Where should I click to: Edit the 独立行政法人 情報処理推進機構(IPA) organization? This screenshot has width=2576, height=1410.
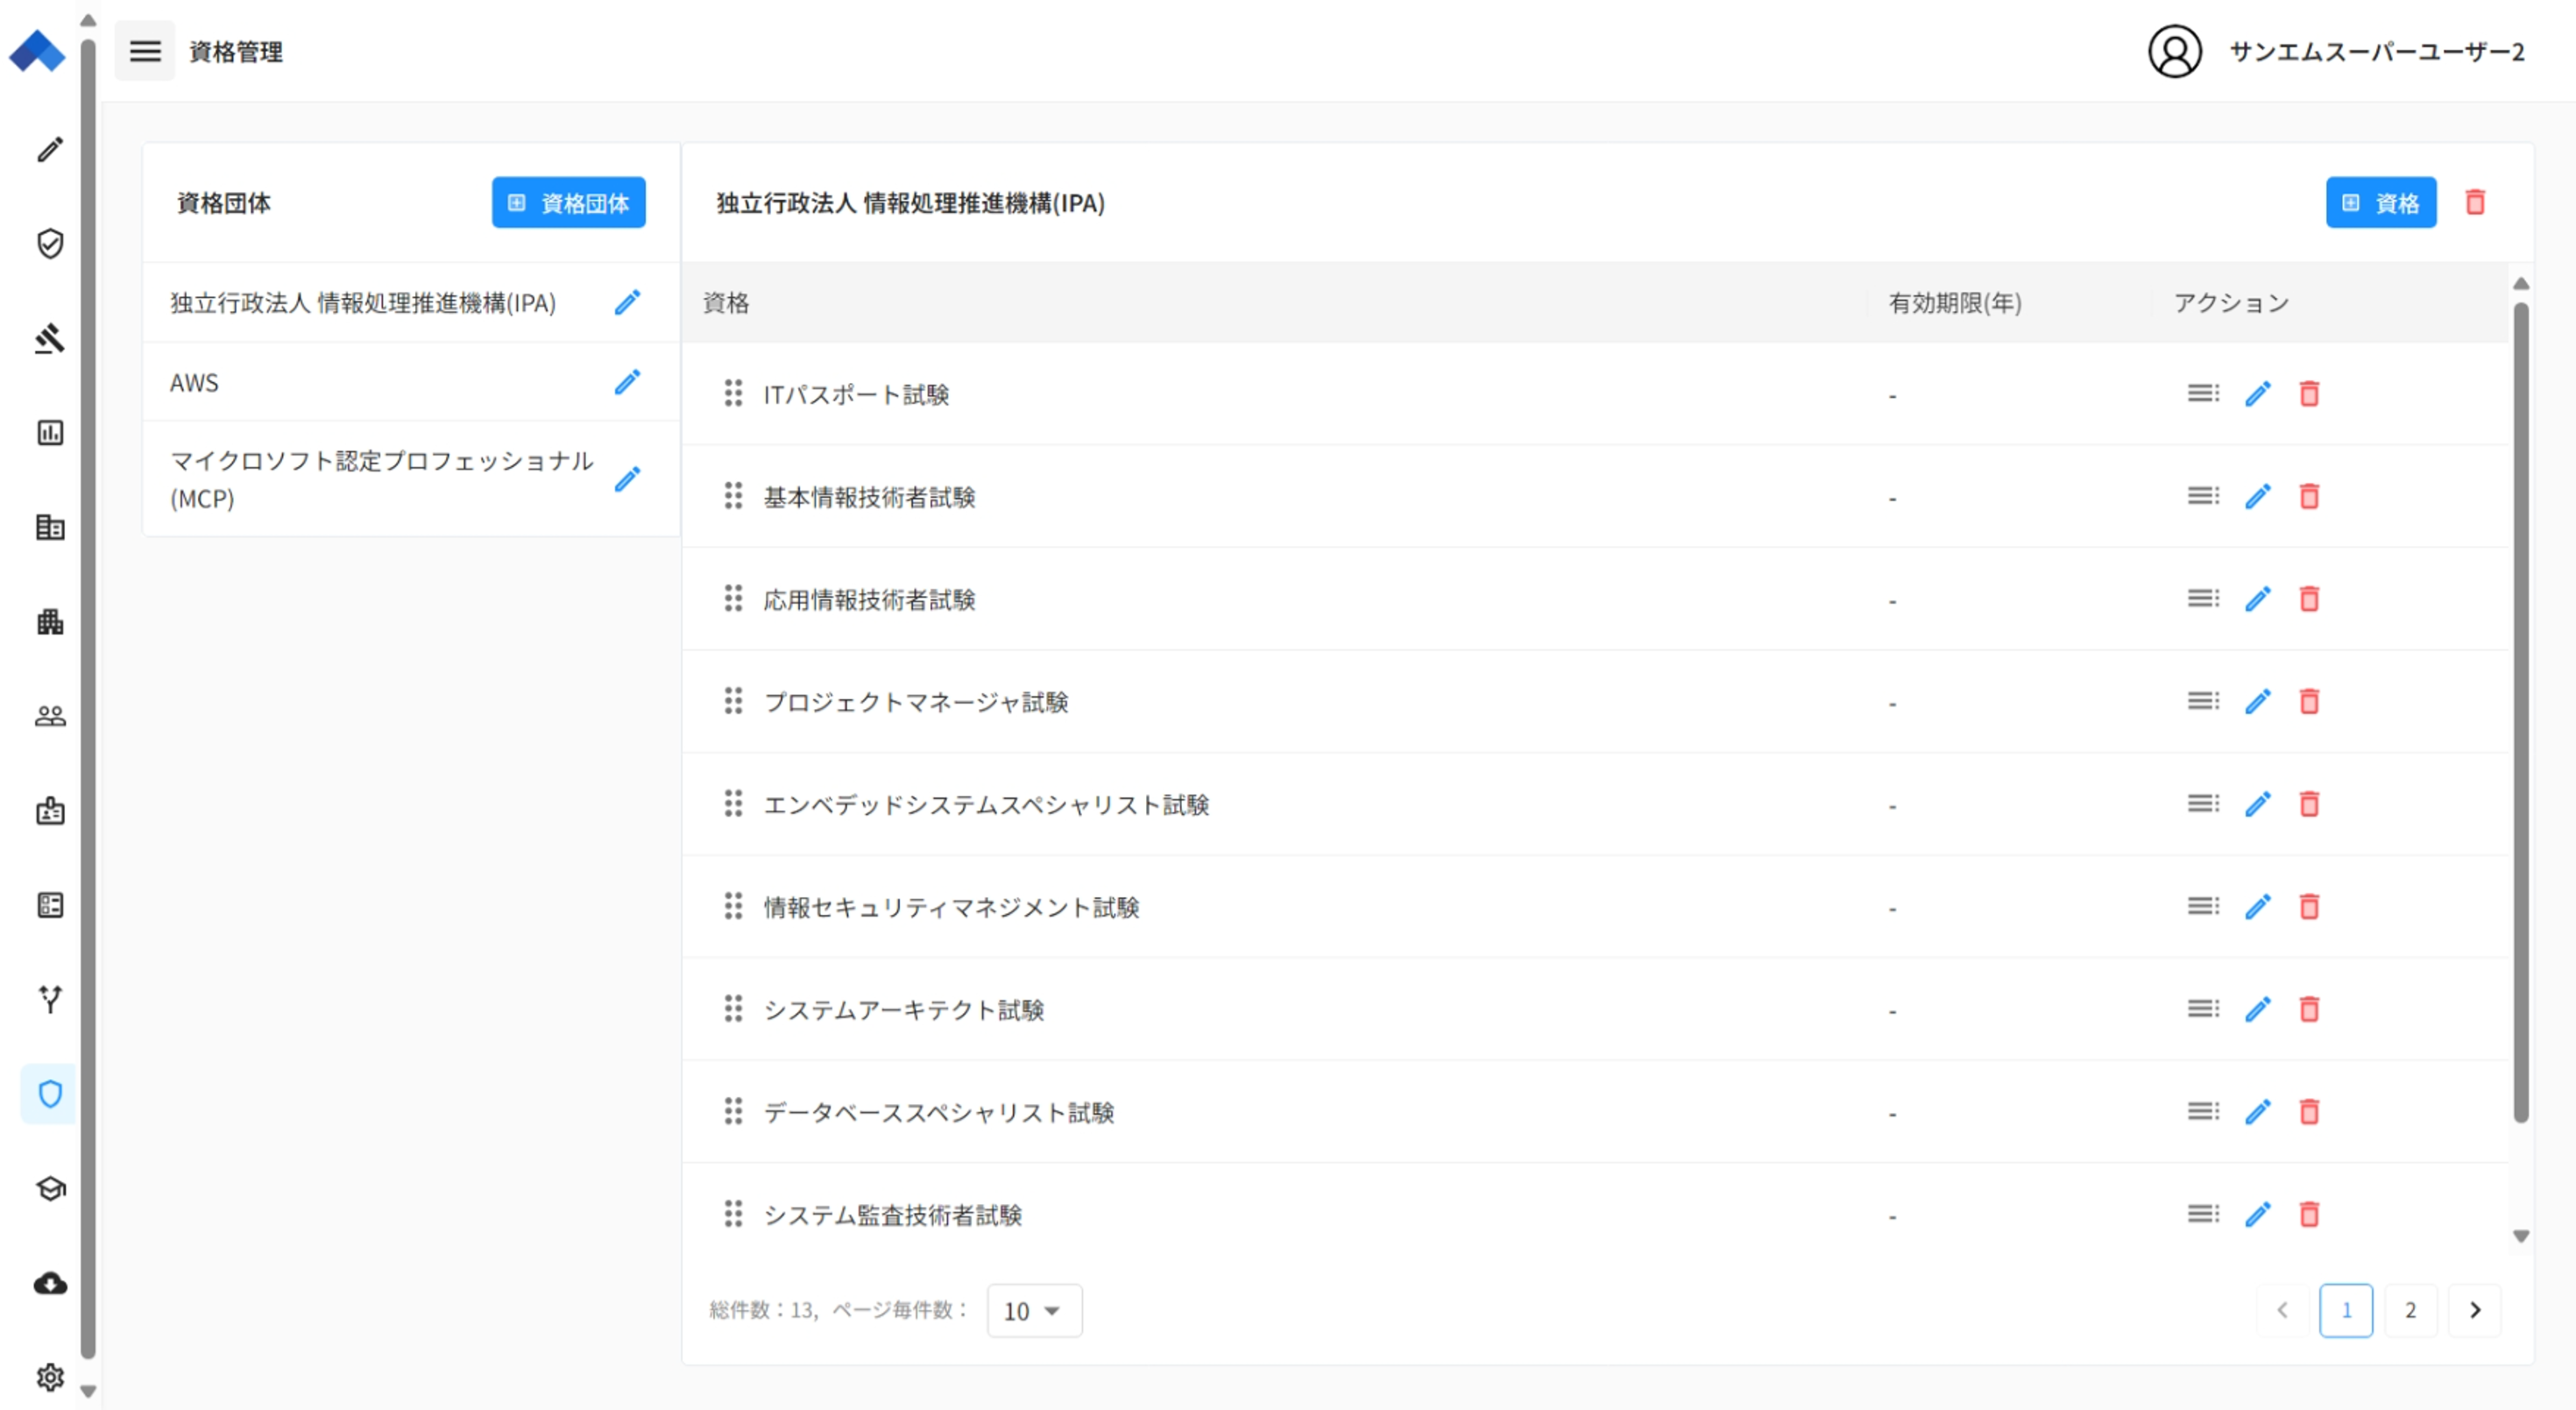click(627, 302)
